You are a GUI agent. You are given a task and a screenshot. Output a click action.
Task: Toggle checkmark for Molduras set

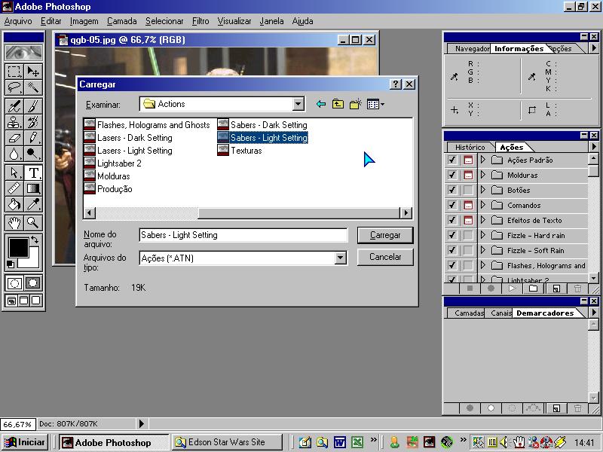point(452,175)
